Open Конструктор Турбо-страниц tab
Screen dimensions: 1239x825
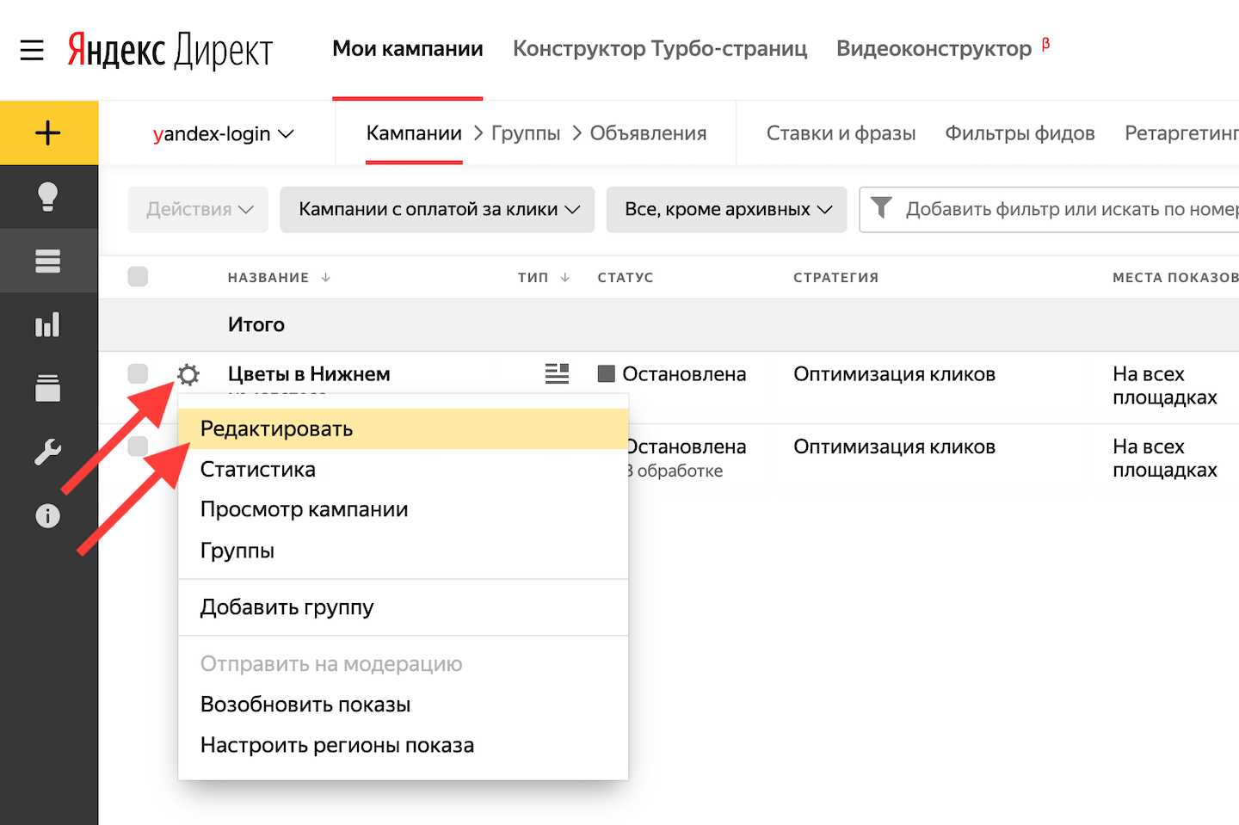[660, 49]
